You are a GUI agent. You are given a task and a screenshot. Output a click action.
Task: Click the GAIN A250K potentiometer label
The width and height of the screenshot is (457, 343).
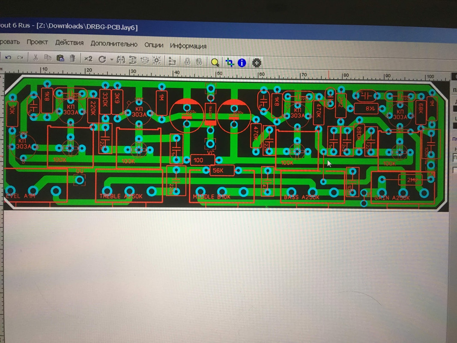click(x=392, y=198)
